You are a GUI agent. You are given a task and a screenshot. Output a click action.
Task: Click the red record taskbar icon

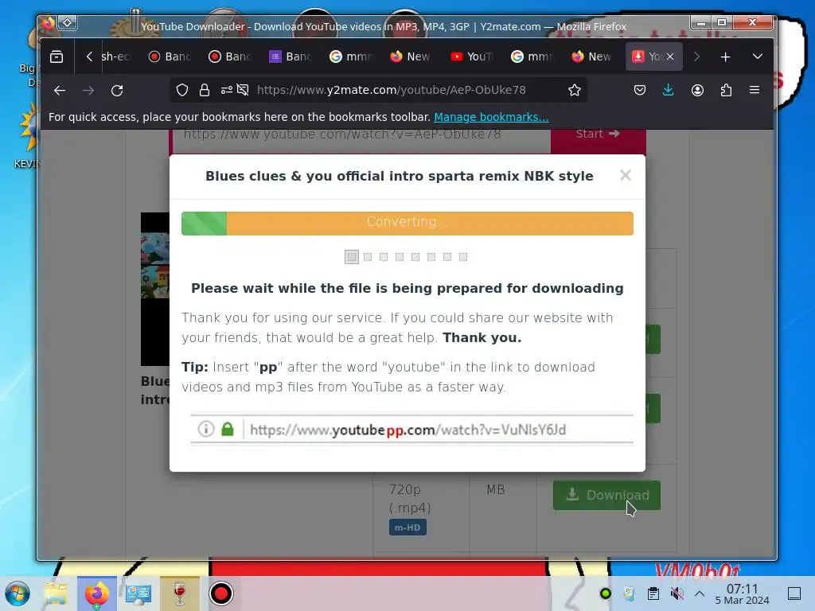coord(221,593)
